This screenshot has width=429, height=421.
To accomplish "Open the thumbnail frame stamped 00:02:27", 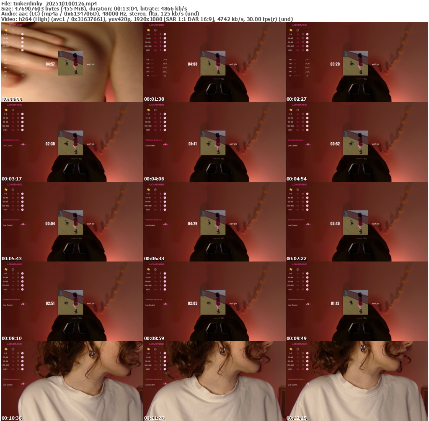I will (x=357, y=62).
